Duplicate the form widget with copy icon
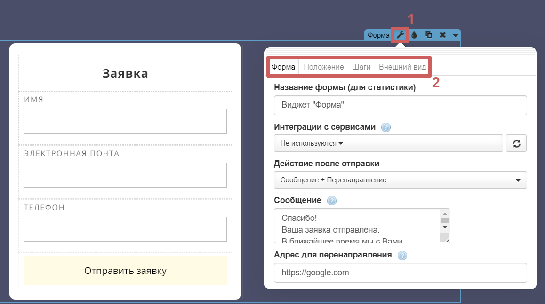The width and height of the screenshot is (545, 304). click(x=429, y=35)
